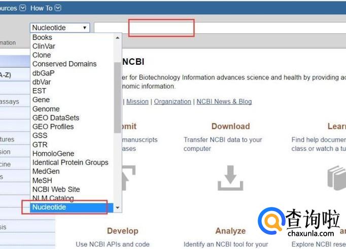Screen dimensions: 346x249
Task: Click into the NCBI search text field
Action: (220, 28)
